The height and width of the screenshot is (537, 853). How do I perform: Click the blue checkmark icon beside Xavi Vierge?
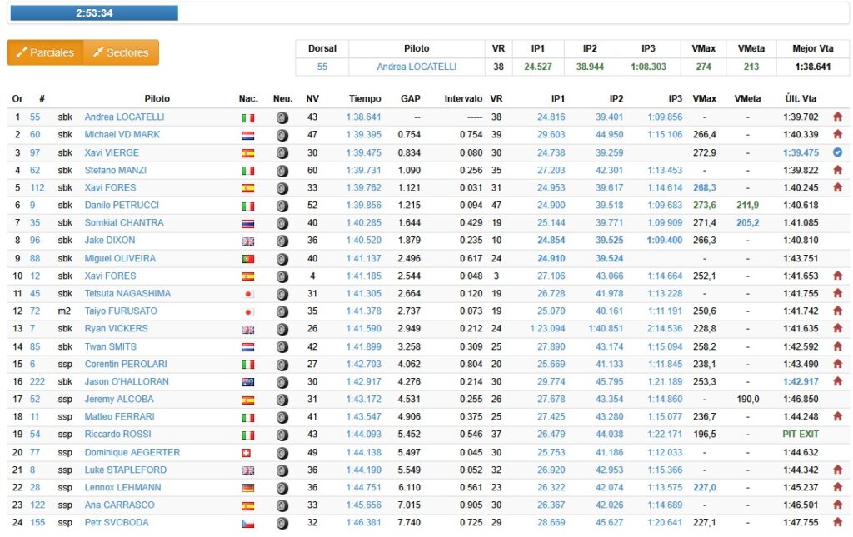point(837,152)
